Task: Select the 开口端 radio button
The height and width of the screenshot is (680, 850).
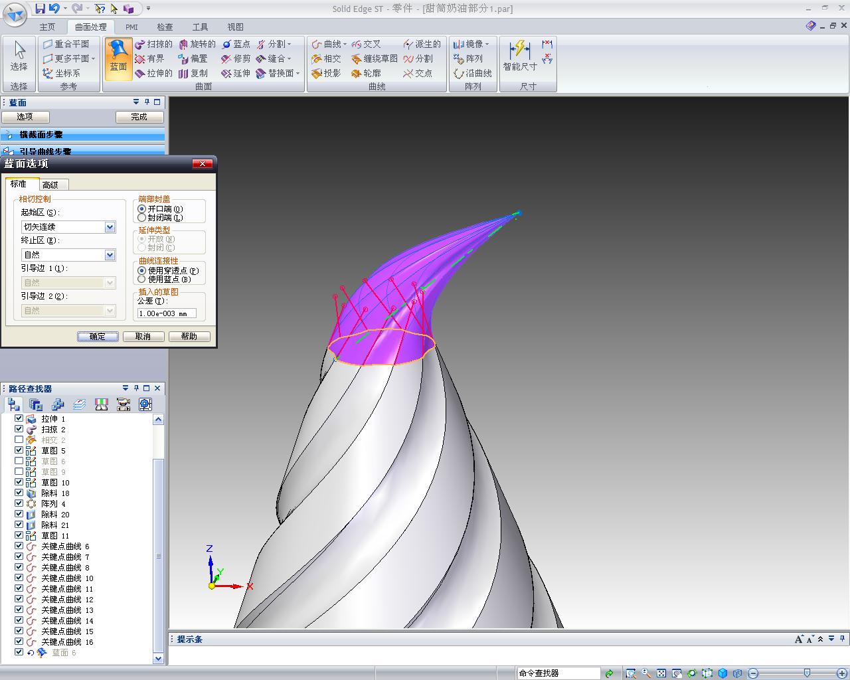Action: 141,209
